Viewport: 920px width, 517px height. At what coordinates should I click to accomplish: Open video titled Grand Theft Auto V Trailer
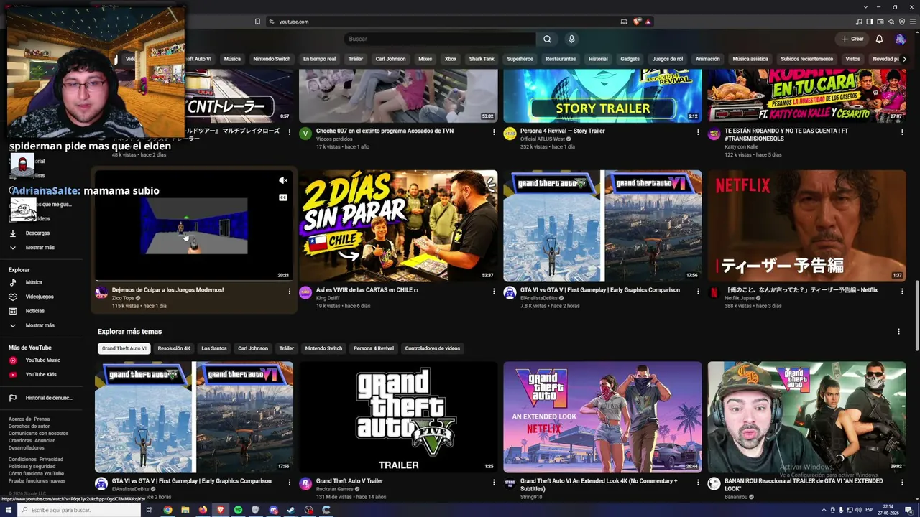(349, 481)
